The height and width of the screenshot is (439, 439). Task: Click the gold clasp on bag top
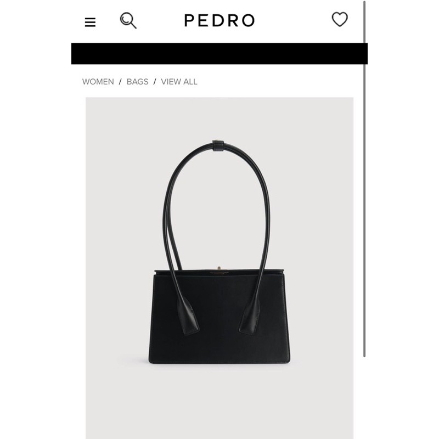[x=219, y=268]
